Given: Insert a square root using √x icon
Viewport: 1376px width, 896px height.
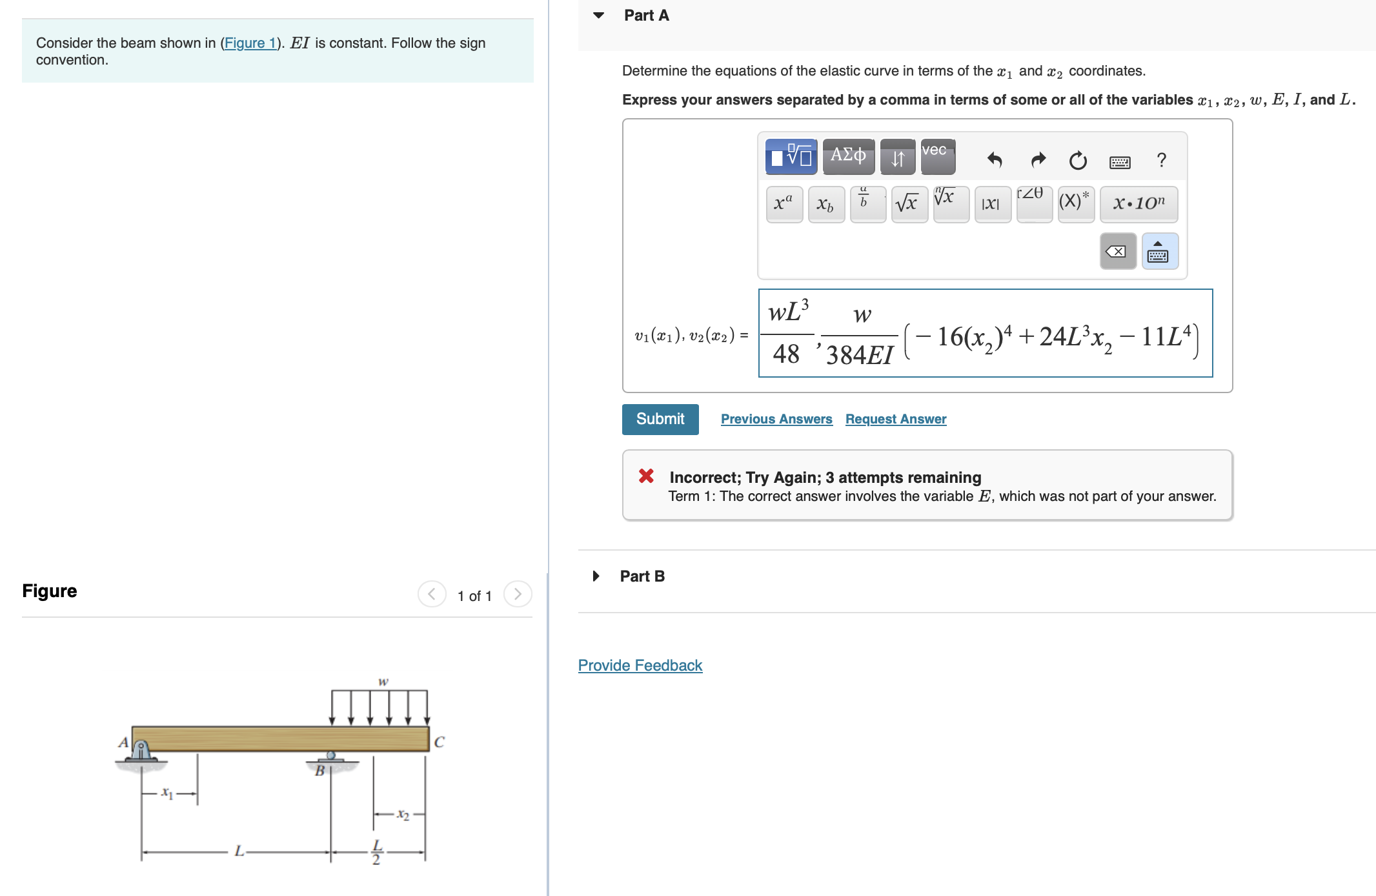Looking at the screenshot, I should point(909,203).
